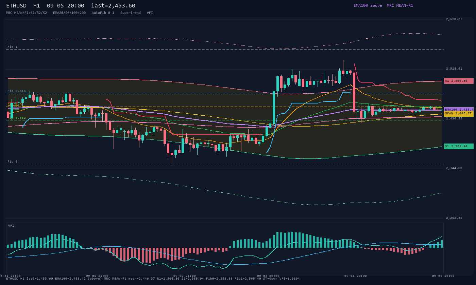Click the last=2,453.60 value in the title
476x285 pixels.
tap(113, 6)
